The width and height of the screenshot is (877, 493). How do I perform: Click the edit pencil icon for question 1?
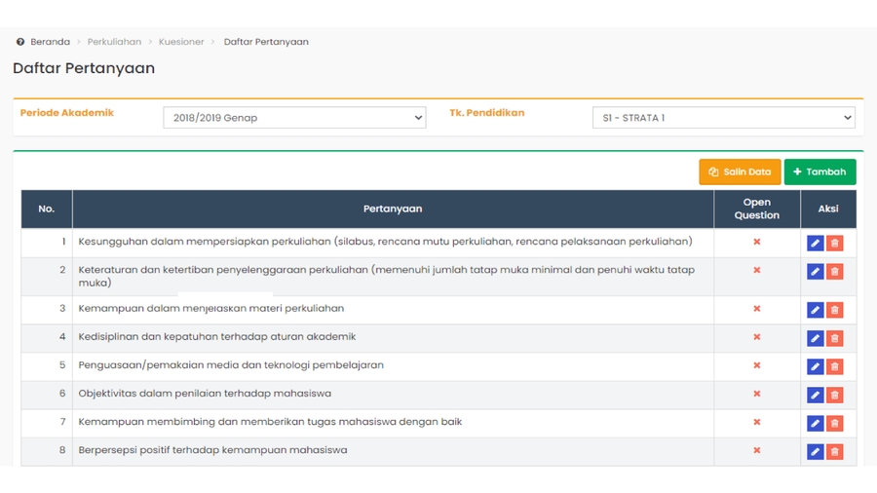(815, 243)
